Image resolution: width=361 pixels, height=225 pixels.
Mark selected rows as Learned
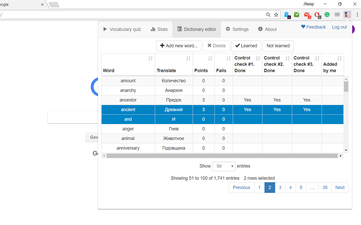point(246,46)
